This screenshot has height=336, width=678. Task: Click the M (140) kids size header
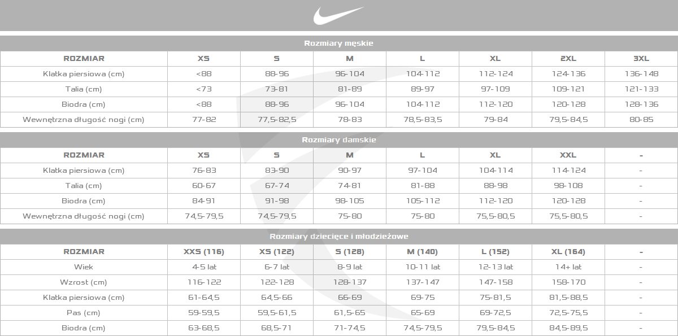[423, 252]
